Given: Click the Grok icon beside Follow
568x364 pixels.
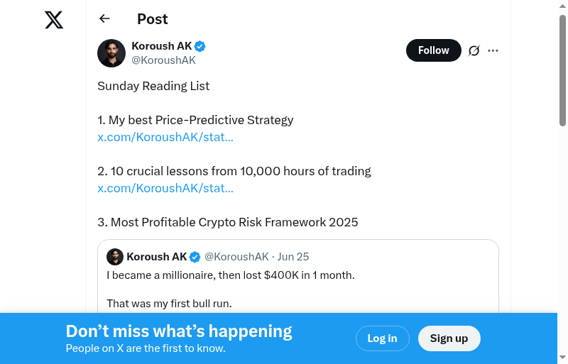Looking at the screenshot, I should 474,50.
